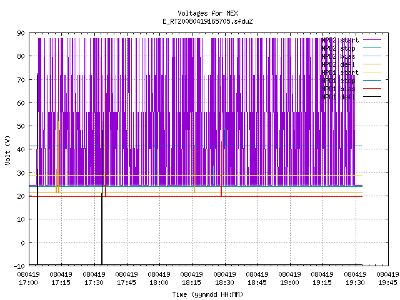Click the horizontal yellow NPD1 start trace line
Image resolution: width=400 pixels, height=300 pixels.
196,175
